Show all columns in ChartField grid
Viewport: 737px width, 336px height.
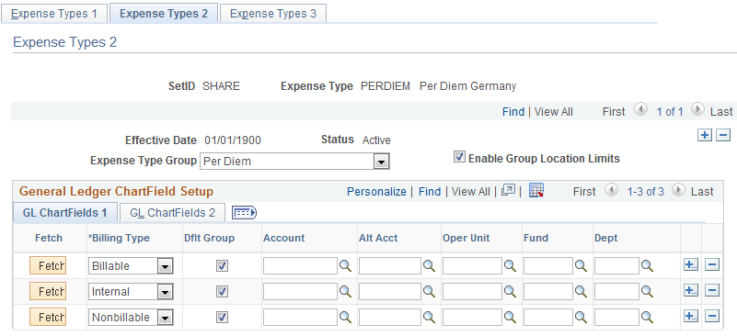coord(245,213)
